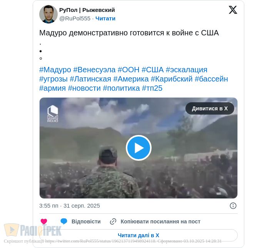Open the #Карибский hashtag
The width and height of the screenshot is (277, 248).
tap(172, 79)
